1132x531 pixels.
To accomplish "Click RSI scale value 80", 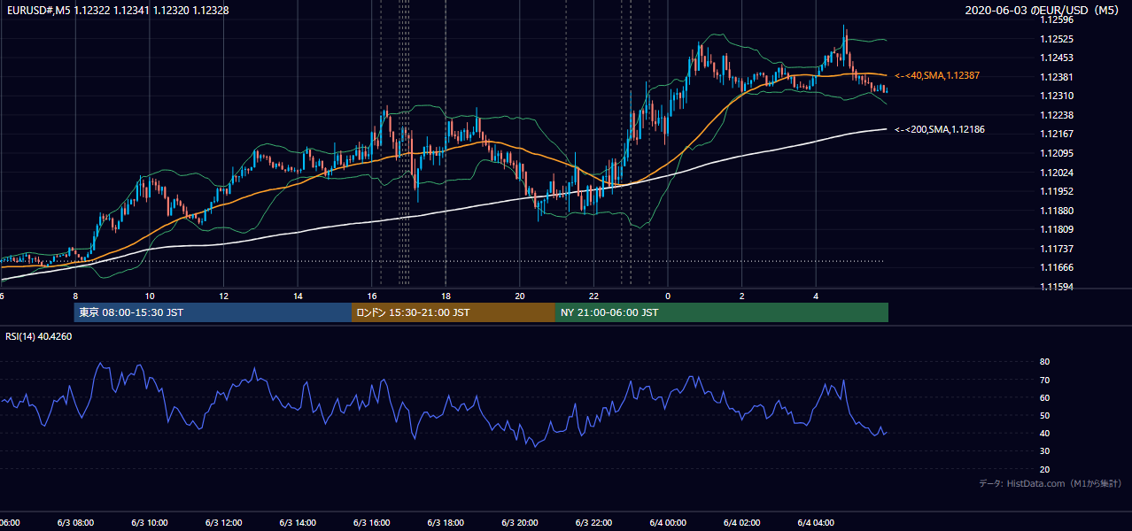I will (x=1044, y=362).
